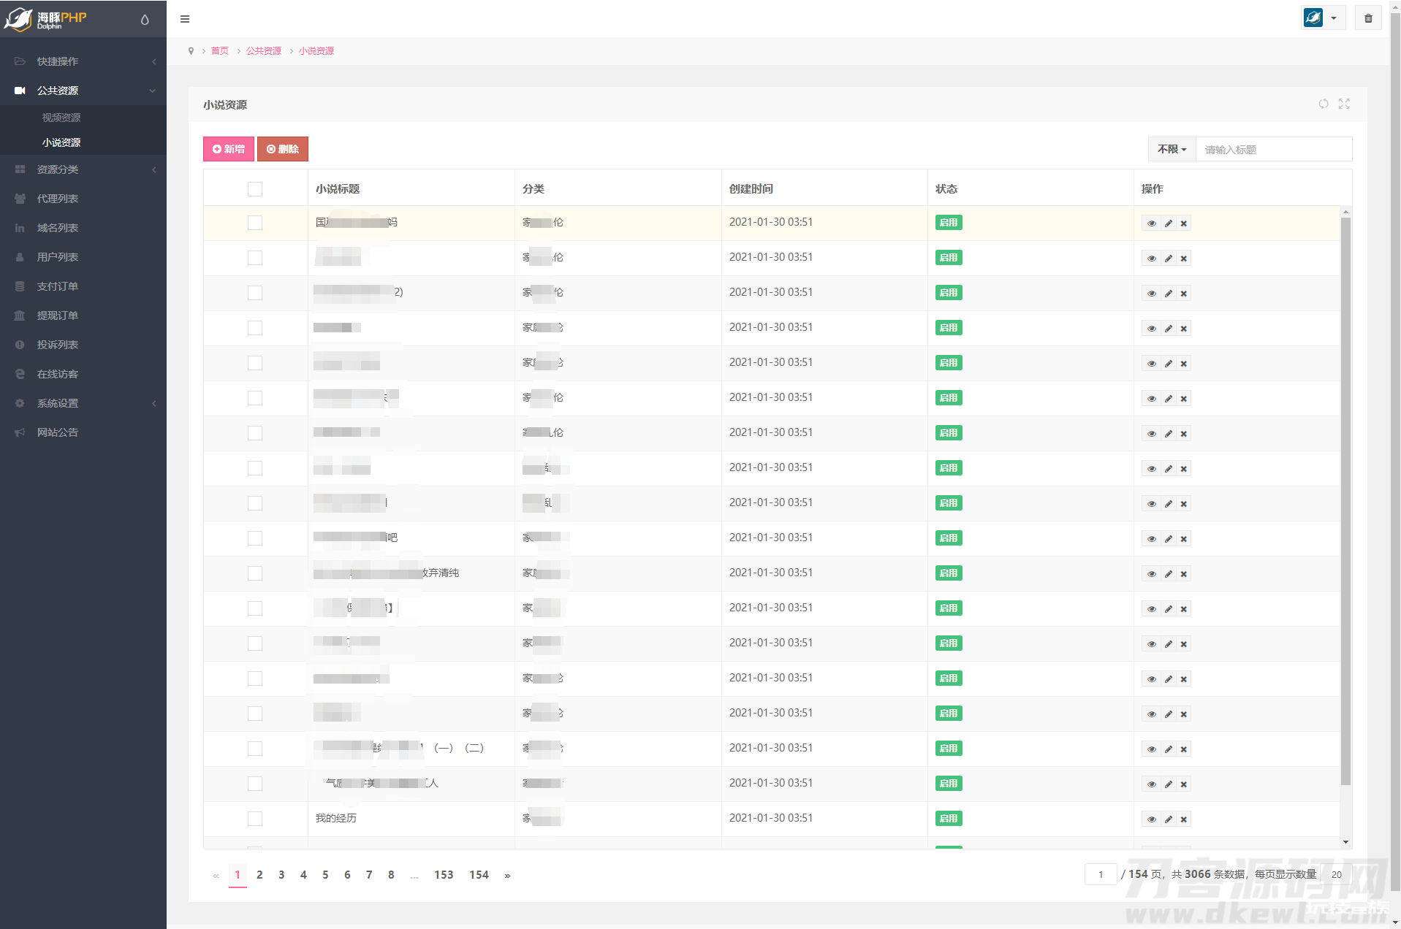Collapse the 公共资源 menu
Viewport: 1401px width, 929px height.
click(x=83, y=91)
